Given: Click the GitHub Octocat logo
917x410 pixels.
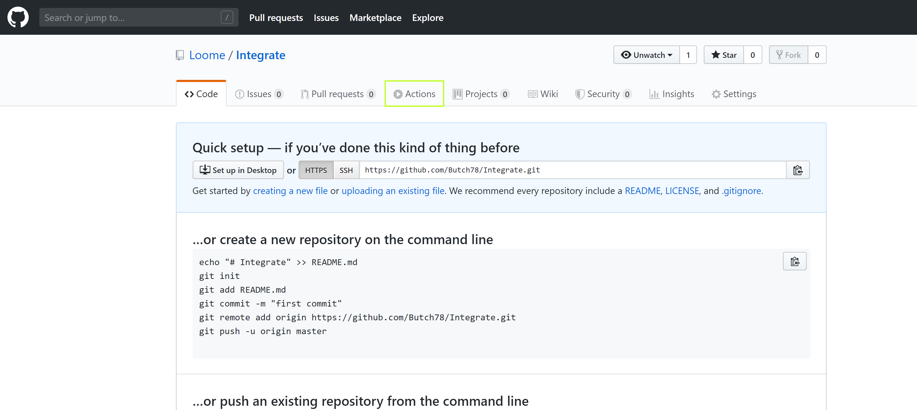Looking at the screenshot, I should point(18,17).
